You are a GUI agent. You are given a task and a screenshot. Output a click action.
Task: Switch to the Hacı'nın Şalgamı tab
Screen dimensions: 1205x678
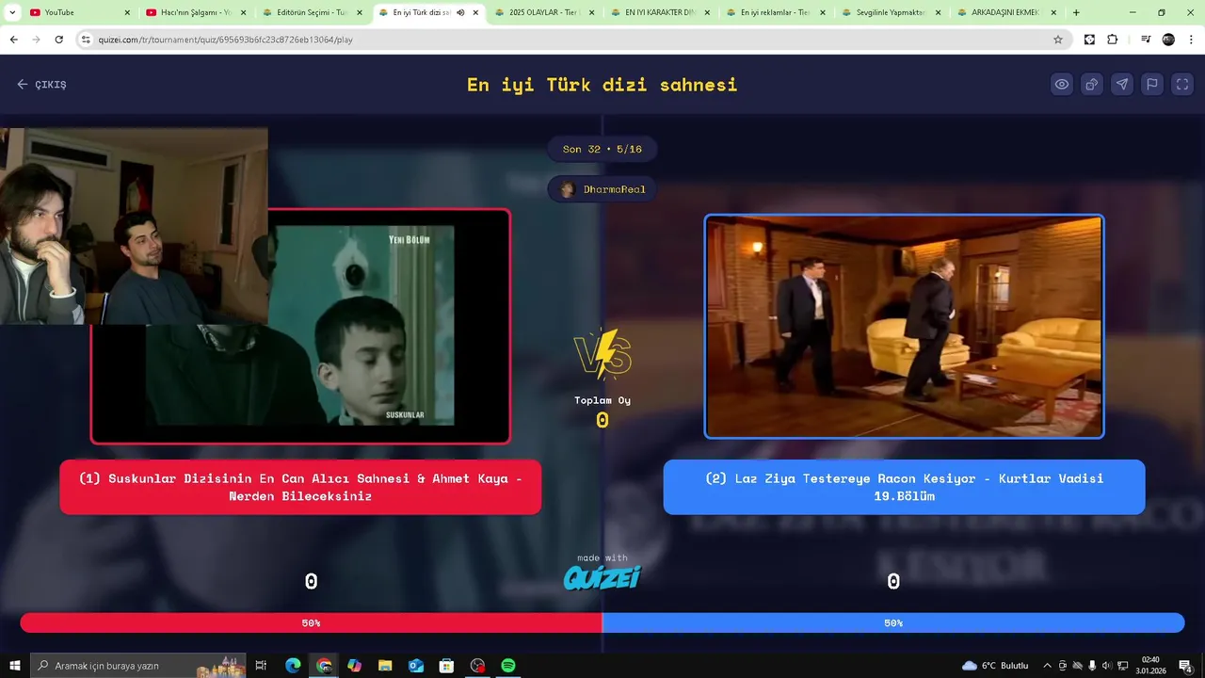[195, 12]
